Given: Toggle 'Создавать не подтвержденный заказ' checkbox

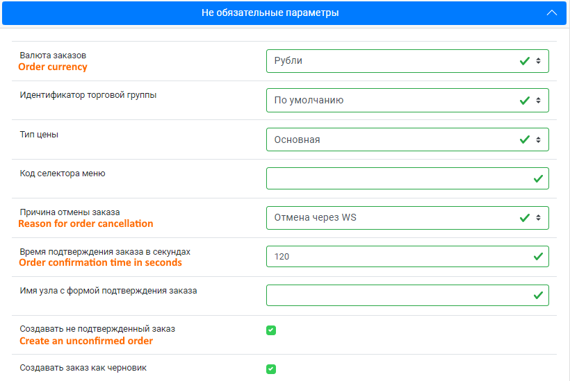Looking at the screenshot, I should coord(271,330).
